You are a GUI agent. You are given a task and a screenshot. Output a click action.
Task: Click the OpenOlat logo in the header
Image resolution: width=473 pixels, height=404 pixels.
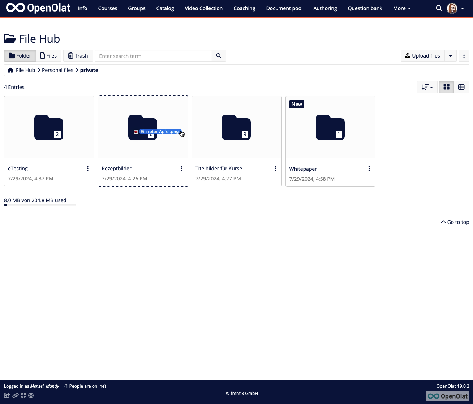click(x=38, y=8)
